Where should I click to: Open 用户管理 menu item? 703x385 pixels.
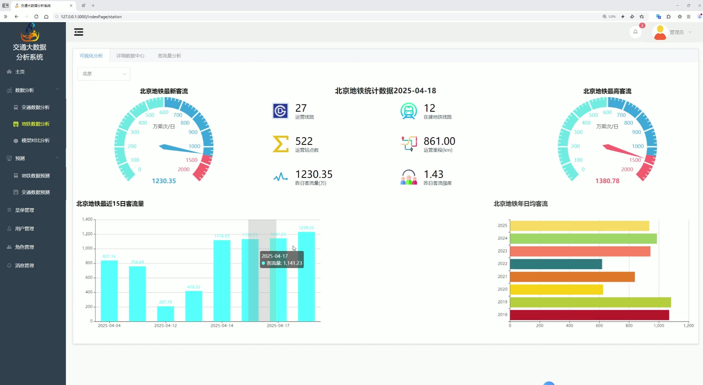[x=25, y=229]
